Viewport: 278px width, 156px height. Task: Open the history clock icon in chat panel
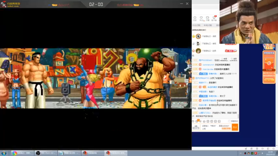[195, 18]
